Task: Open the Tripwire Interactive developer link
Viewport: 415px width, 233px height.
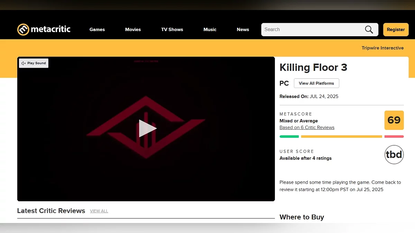Action: pyautogui.click(x=382, y=48)
